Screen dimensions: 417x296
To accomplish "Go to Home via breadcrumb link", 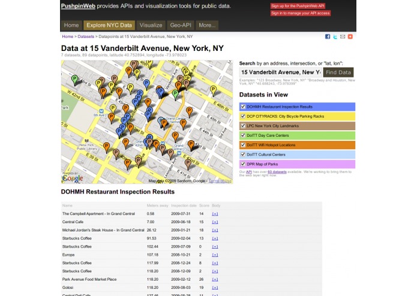I will [x=68, y=37].
